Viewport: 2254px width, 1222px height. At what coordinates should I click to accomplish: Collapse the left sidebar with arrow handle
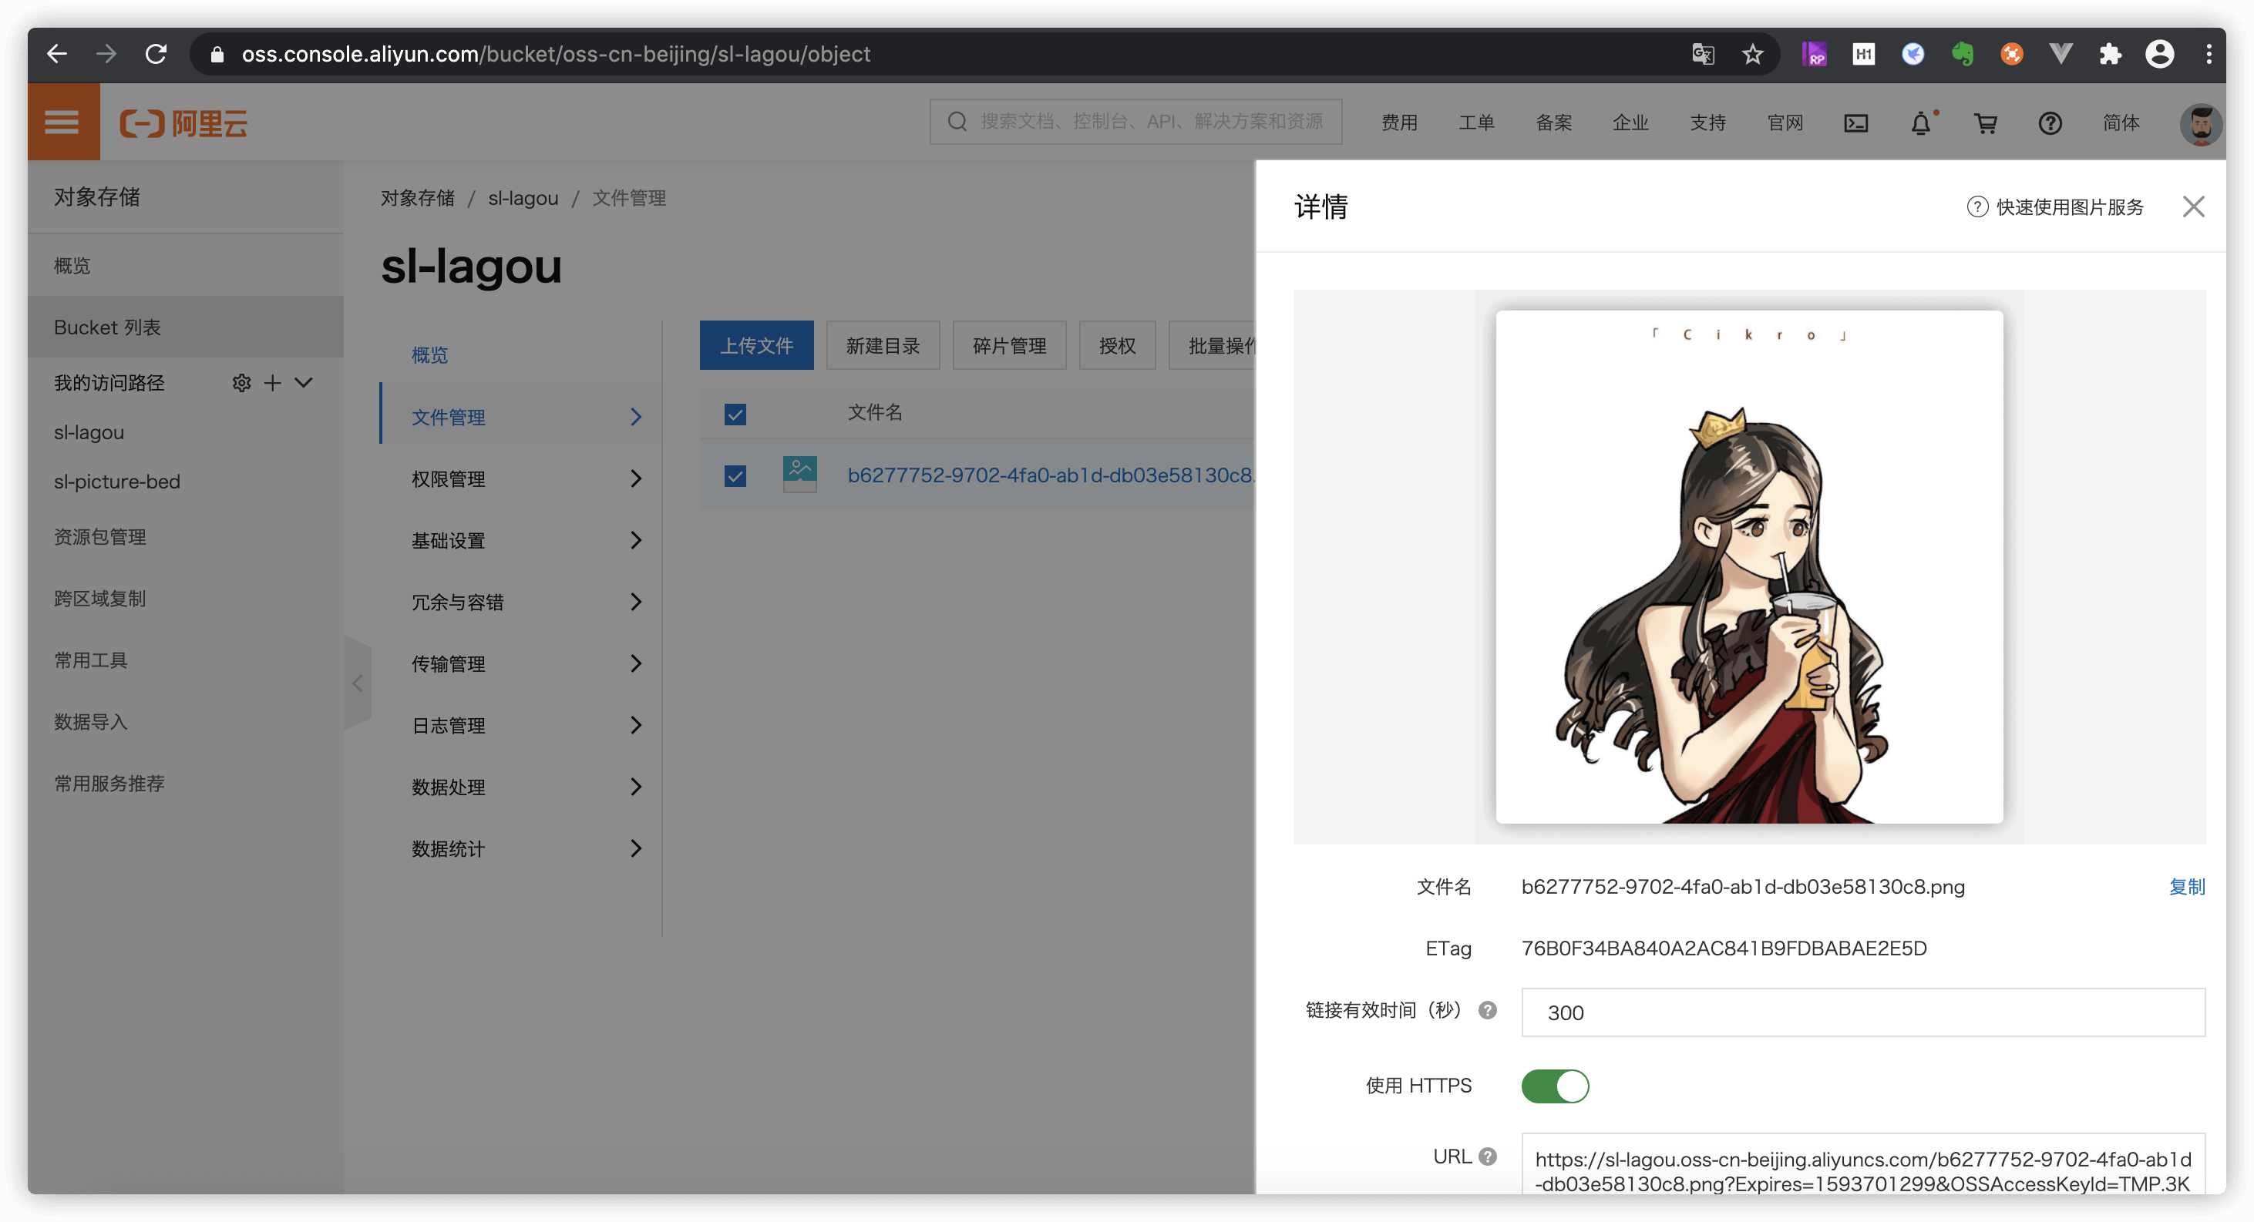(358, 683)
